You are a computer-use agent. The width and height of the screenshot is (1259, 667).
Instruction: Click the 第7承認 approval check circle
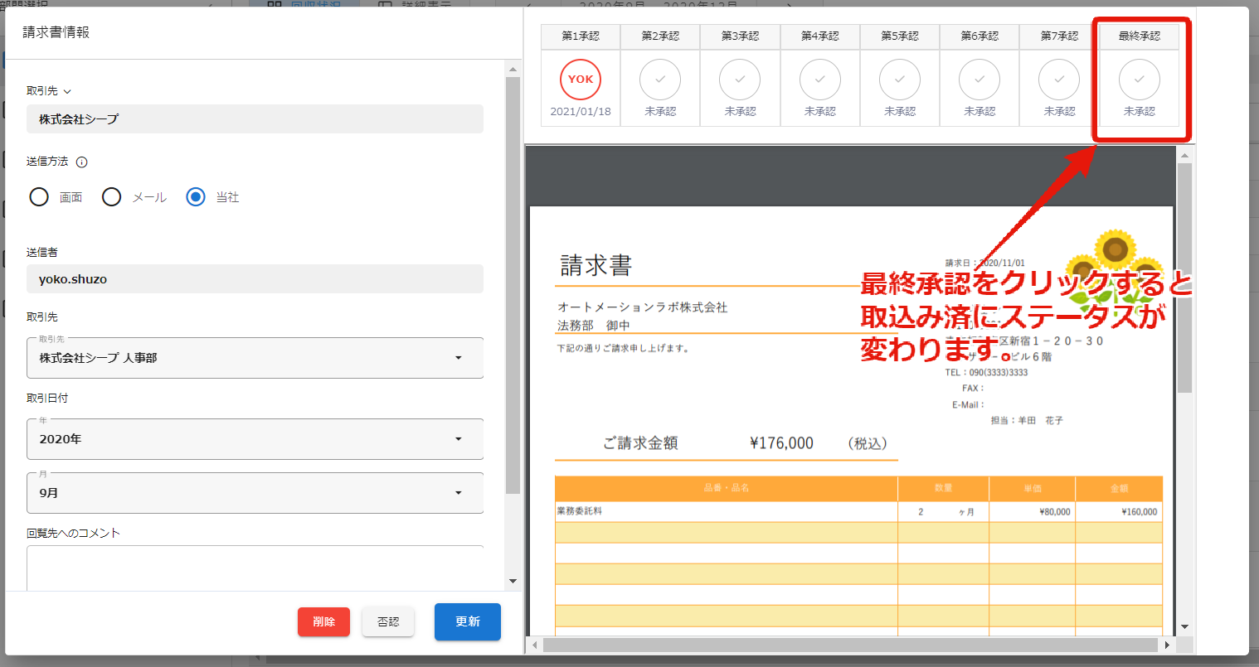1059,80
